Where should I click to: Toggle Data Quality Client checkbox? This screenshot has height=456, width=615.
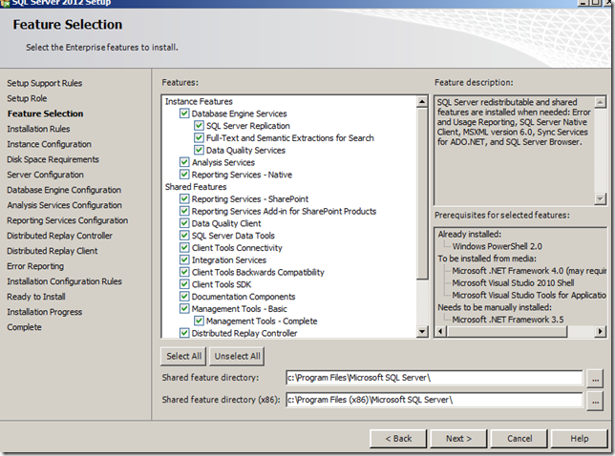[184, 223]
